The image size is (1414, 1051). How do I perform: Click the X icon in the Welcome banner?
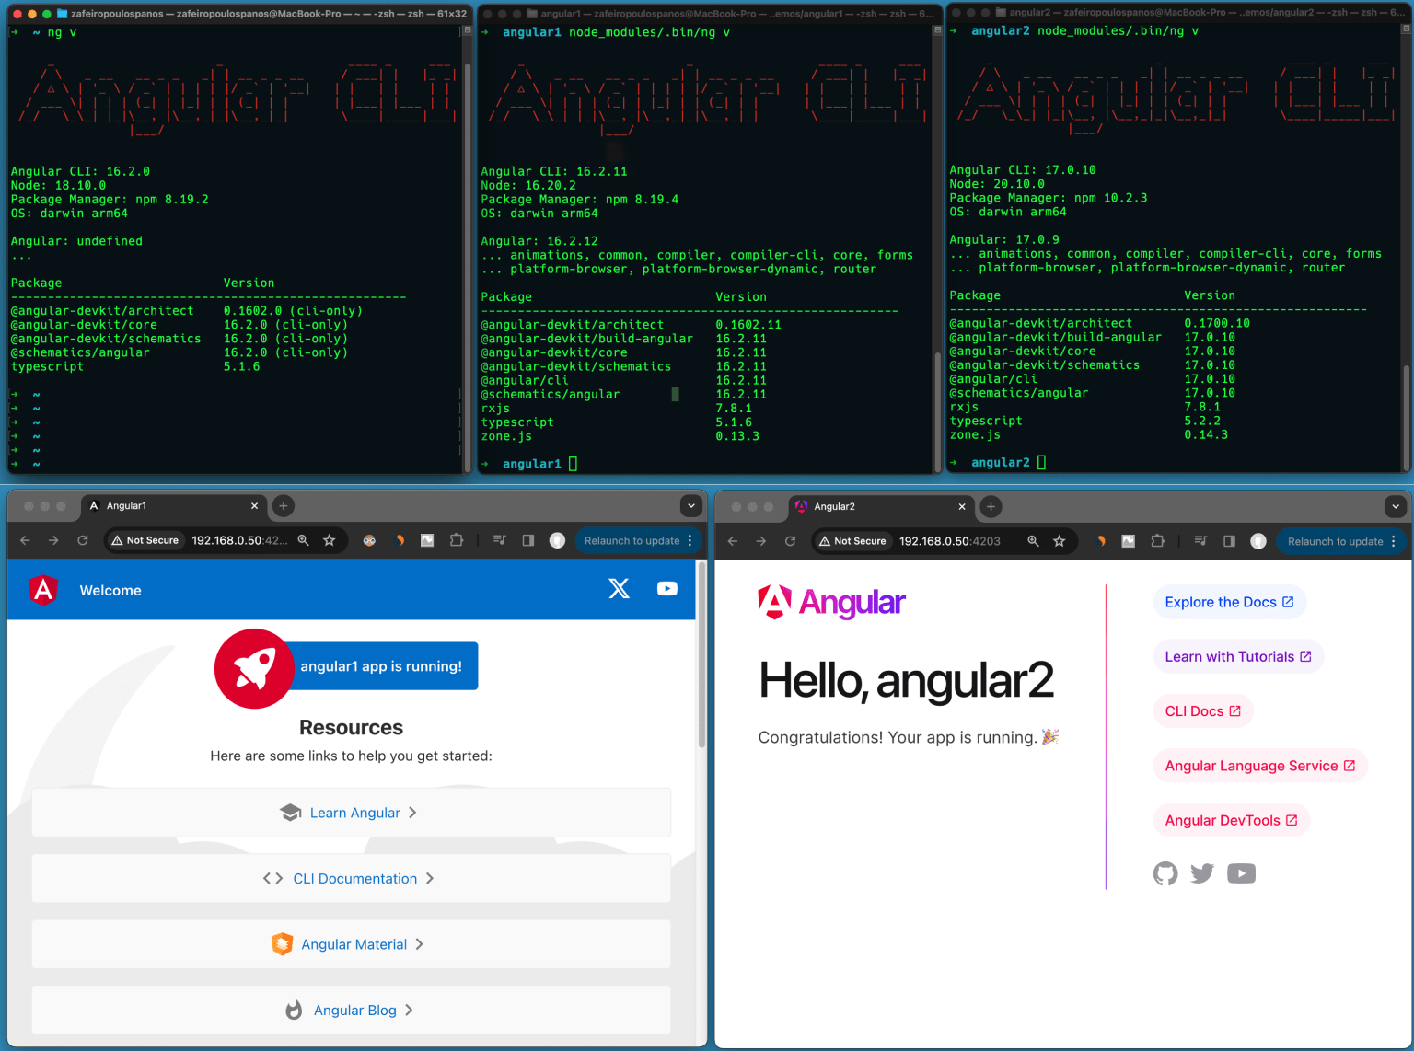(x=619, y=589)
